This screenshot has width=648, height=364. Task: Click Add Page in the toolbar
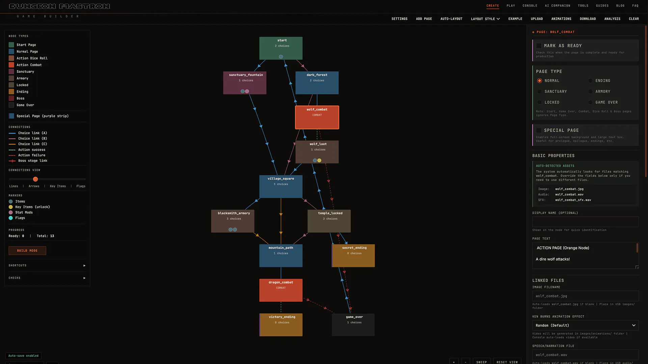click(424, 19)
